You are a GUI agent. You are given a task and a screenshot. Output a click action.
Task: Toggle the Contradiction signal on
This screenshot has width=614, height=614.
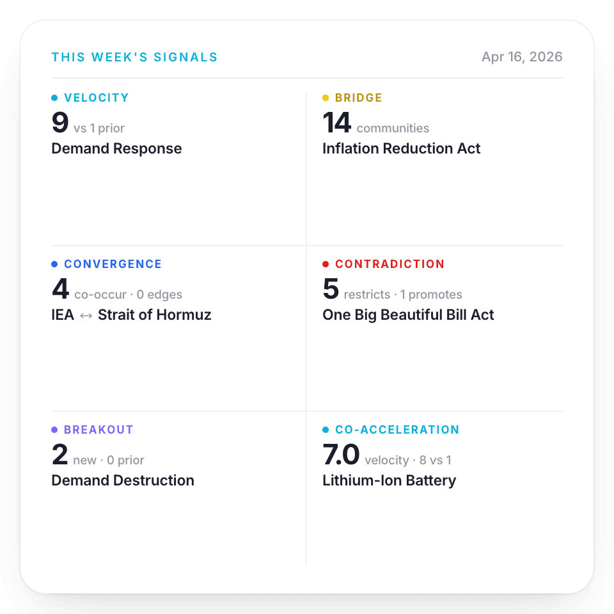tap(390, 264)
